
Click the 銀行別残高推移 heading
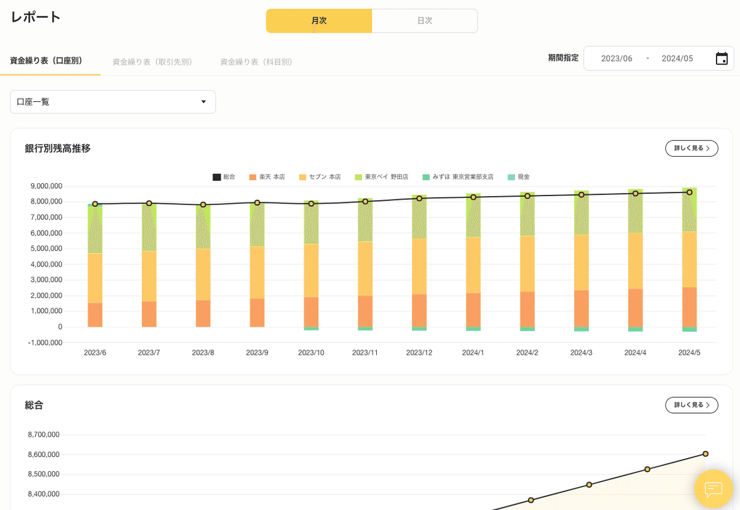point(57,149)
